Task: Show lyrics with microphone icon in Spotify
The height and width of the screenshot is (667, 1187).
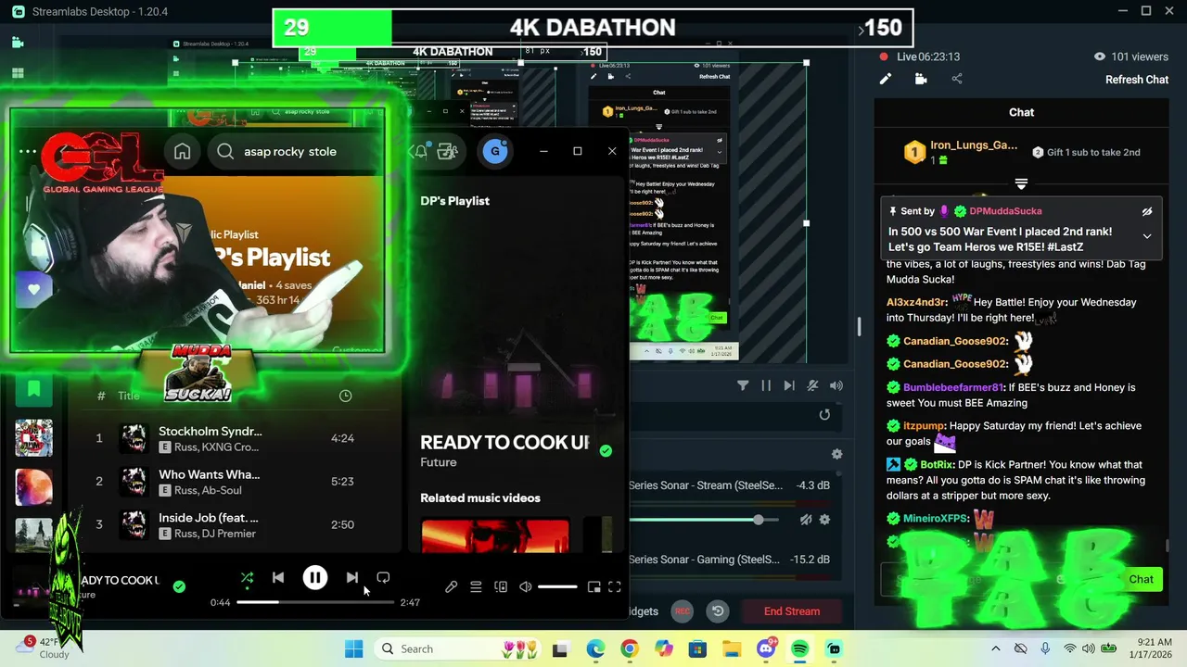Action: pos(451,586)
